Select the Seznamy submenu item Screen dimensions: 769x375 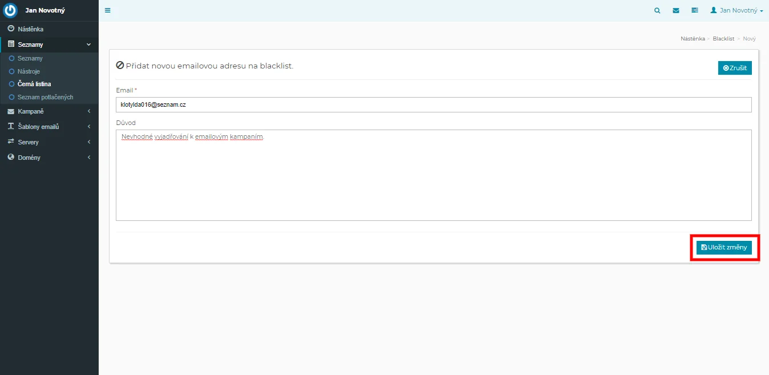(30, 59)
